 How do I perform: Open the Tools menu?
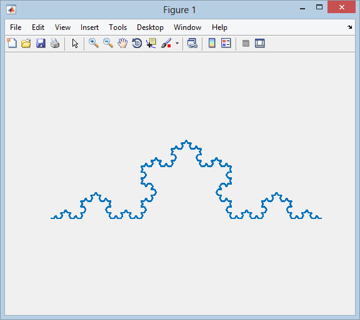(x=117, y=27)
